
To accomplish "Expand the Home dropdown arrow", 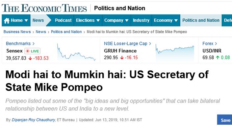I will 26,21.
